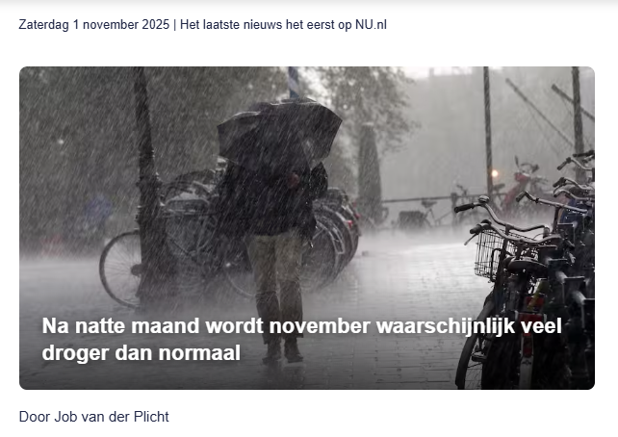The image size is (618, 437).
Task: Click the wire bicycle basket in photo
Action: point(493,254)
